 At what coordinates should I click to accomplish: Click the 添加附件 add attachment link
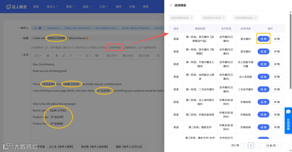coord(37,47)
